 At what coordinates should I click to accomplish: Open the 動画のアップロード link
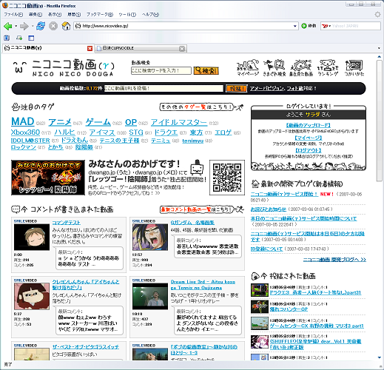click(309, 125)
